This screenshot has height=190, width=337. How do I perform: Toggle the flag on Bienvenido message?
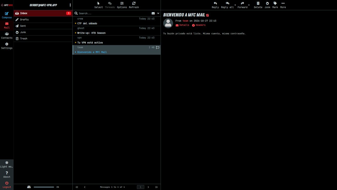[157, 47]
